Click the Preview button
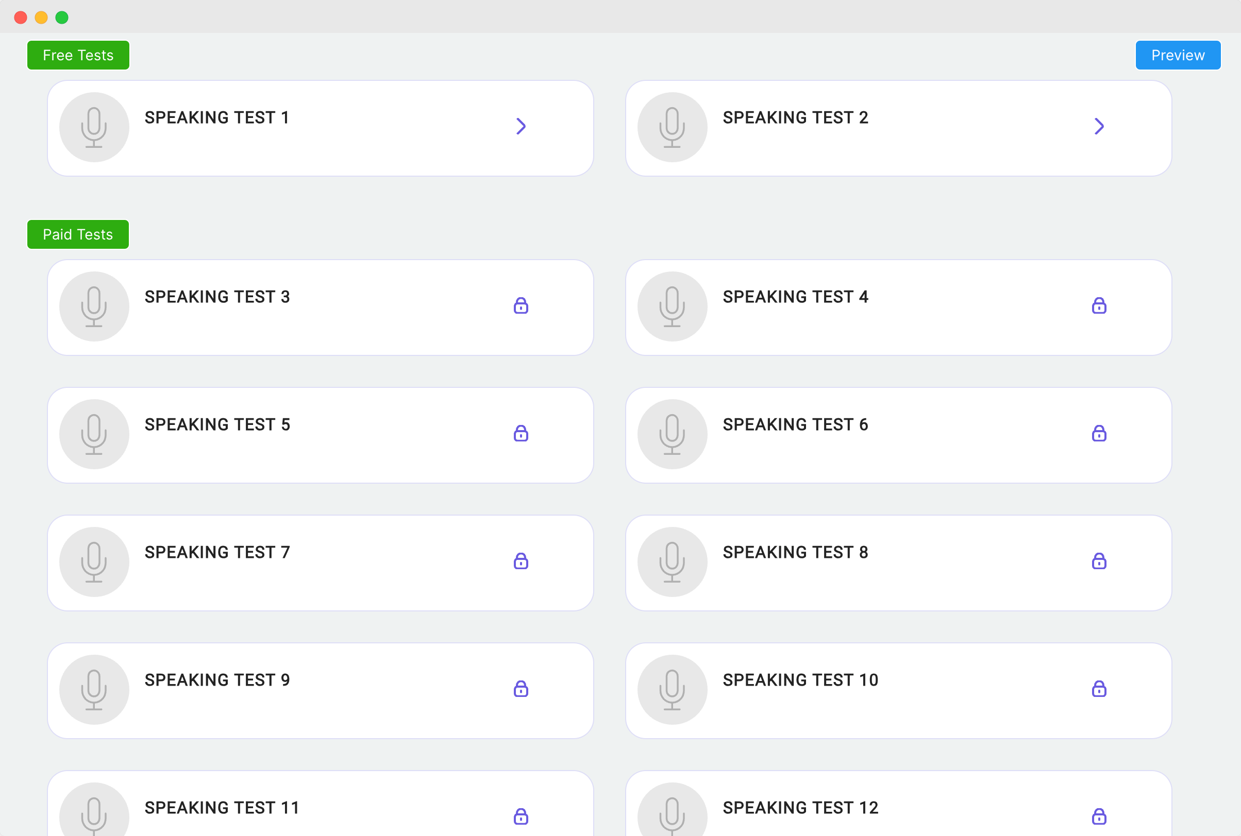Image resolution: width=1241 pixels, height=836 pixels. click(1178, 56)
